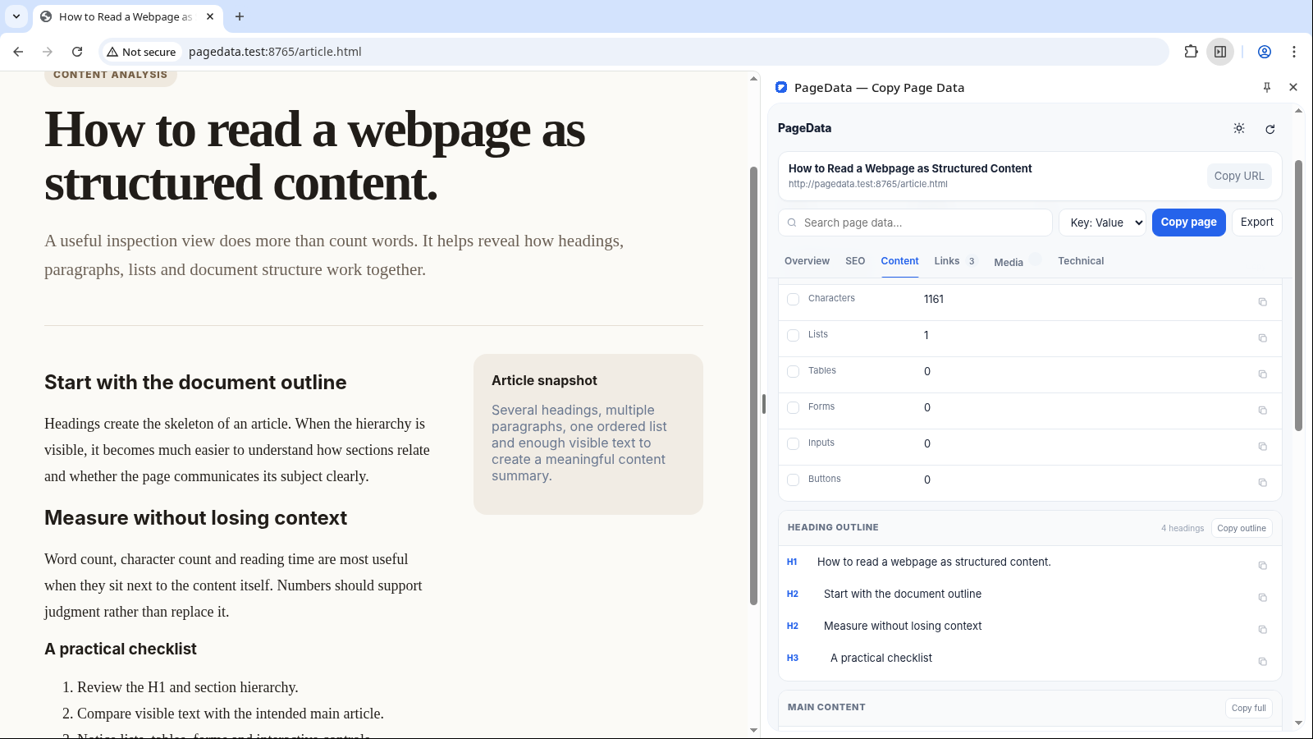Click the page URL text under the title
Viewport: 1313px width, 739px height.
tap(867, 184)
